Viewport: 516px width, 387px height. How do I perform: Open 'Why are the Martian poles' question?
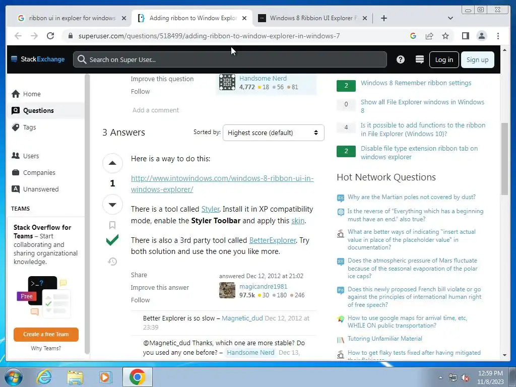click(x=411, y=197)
